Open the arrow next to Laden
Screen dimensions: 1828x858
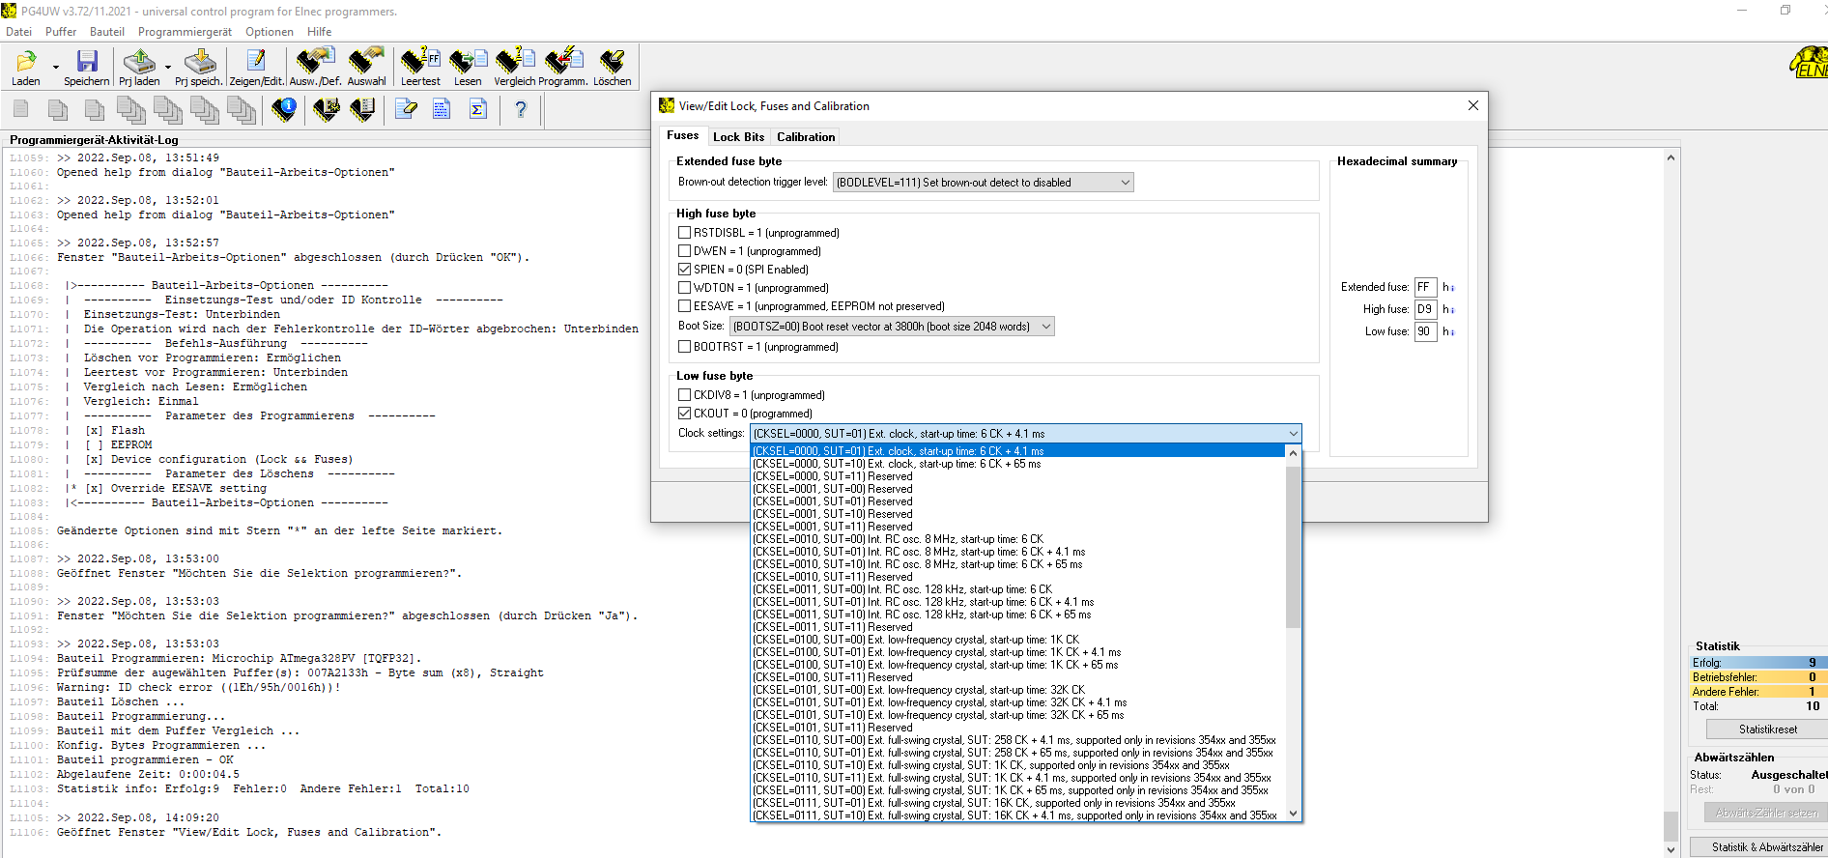pos(56,67)
